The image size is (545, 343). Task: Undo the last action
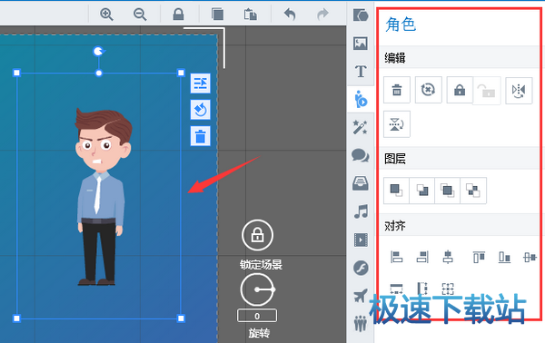point(290,15)
